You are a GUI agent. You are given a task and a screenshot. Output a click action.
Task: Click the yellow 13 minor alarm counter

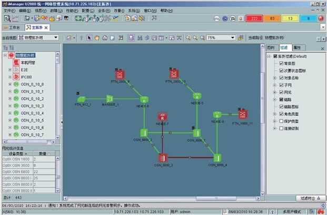[290, 18]
